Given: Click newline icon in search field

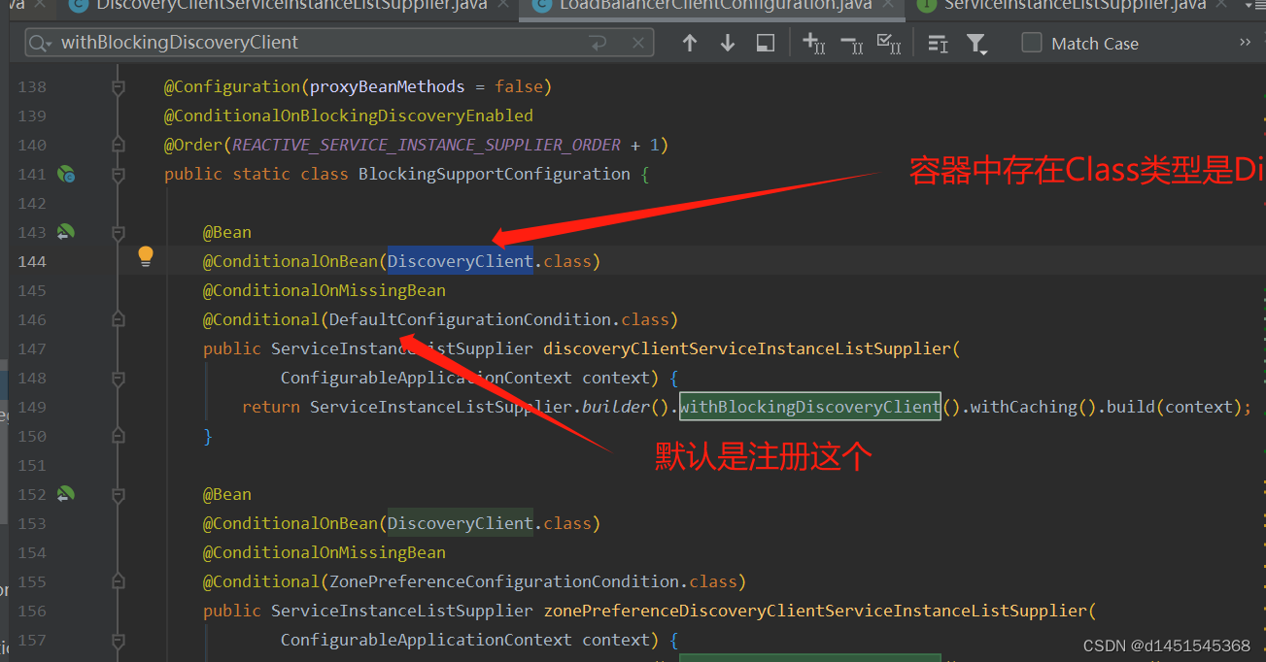Looking at the screenshot, I should point(598,43).
